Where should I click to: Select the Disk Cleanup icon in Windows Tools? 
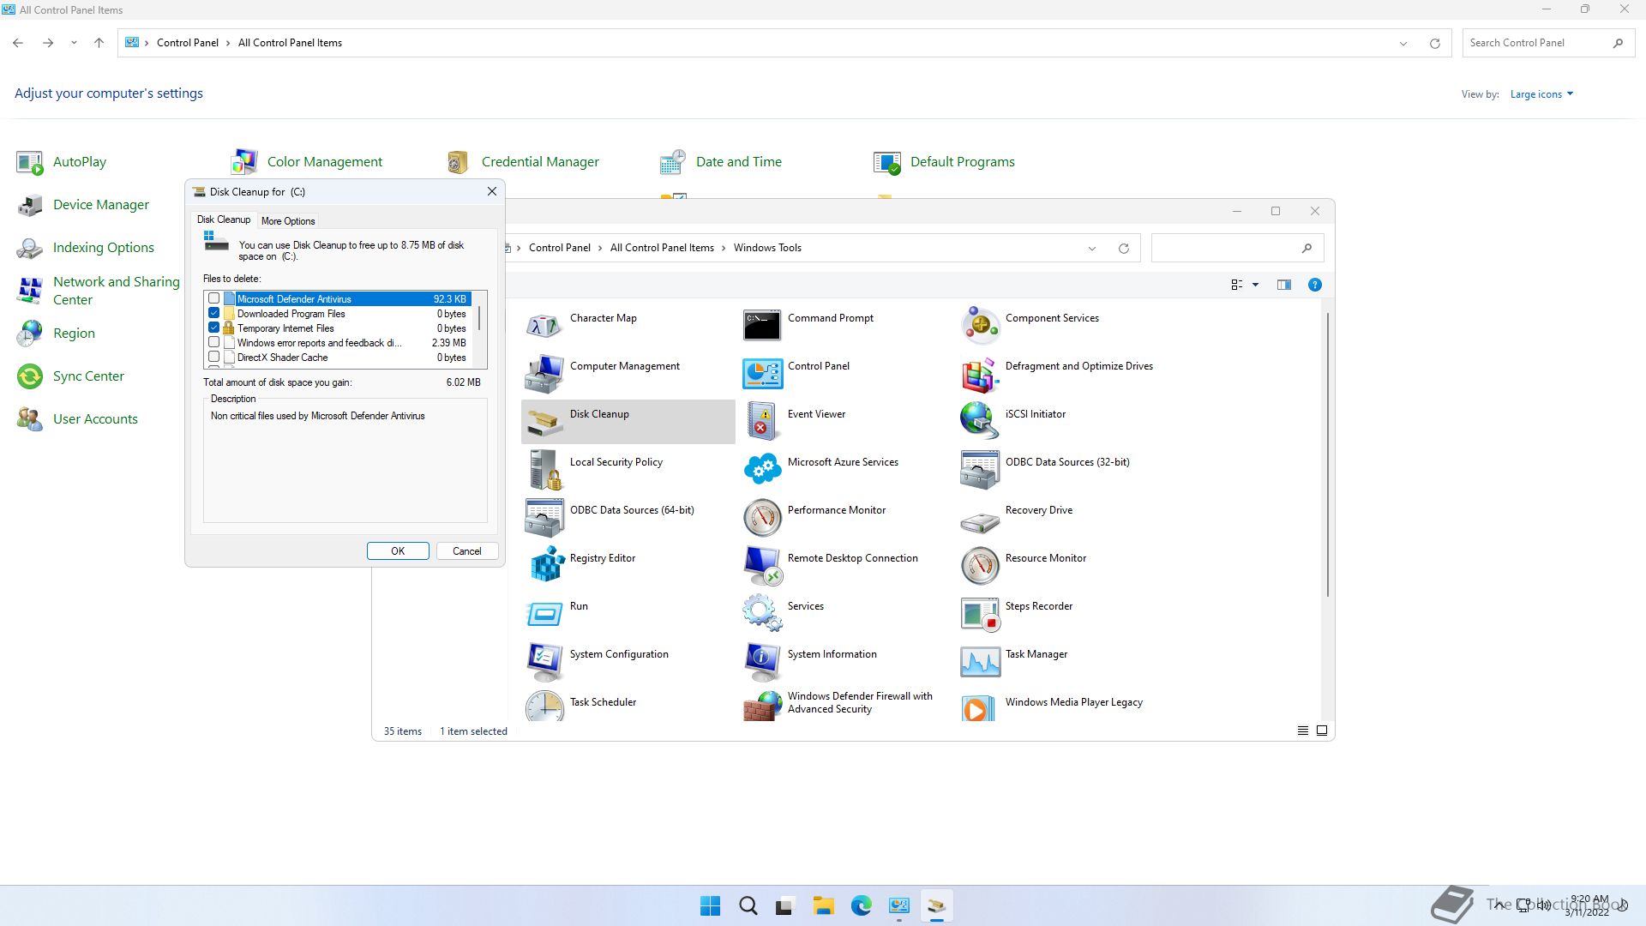[544, 422]
